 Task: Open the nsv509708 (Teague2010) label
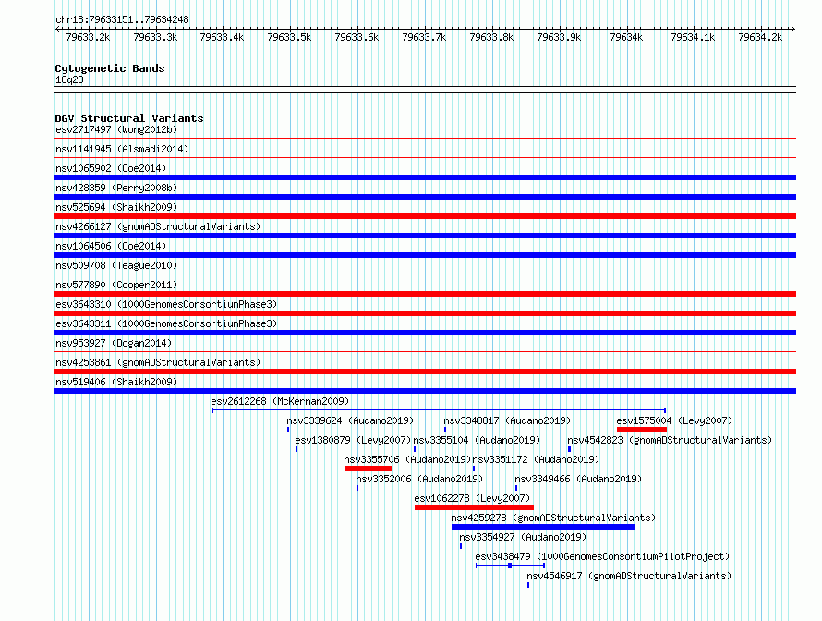116,265
